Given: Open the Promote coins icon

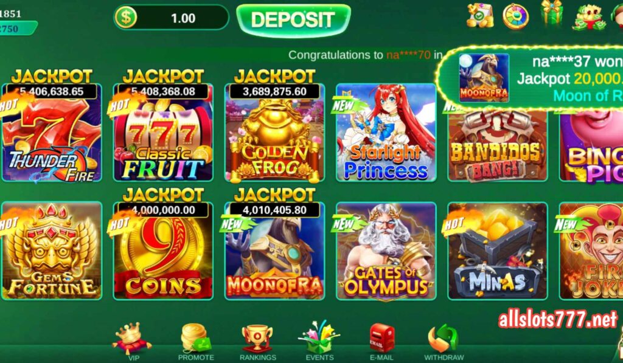Looking at the screenshot, I should tap(195, 339).
